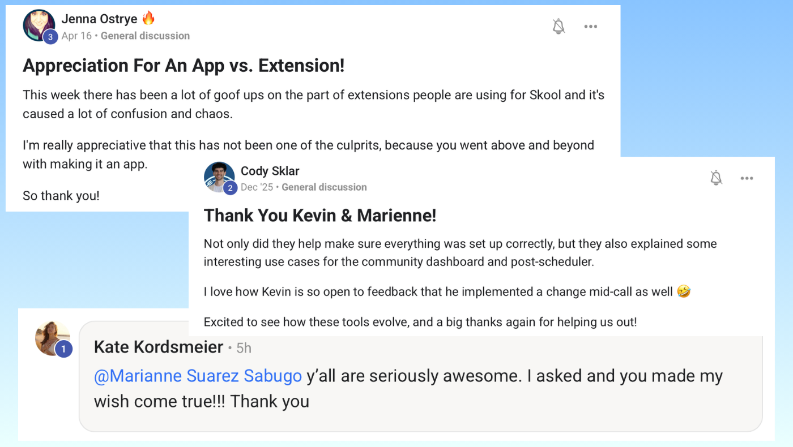Image resolution: width=793 pixels, height=447 pixels.
Task: Open the Thank You Kevin & Marienne! post
Action: [320, 216]
